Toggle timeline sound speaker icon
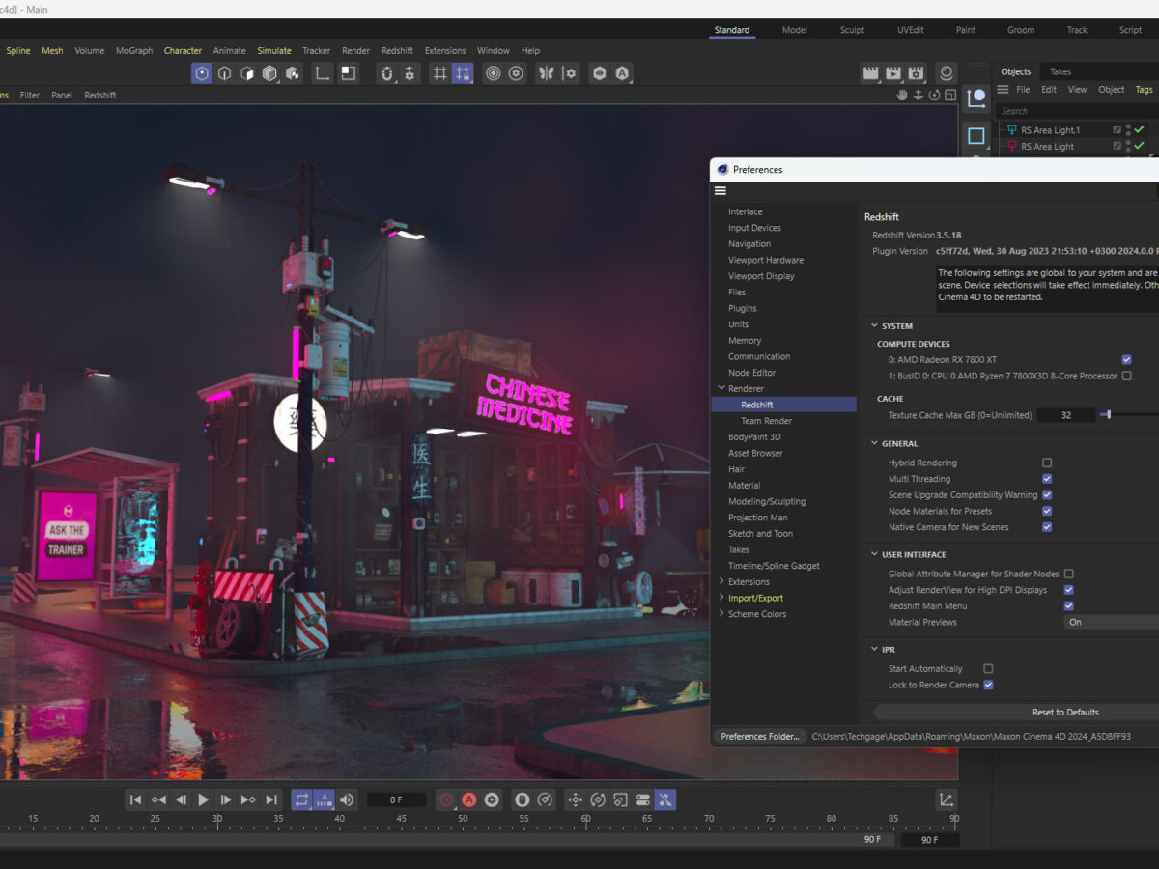This screenshot has height=869, width=1159. click(347, 799)
